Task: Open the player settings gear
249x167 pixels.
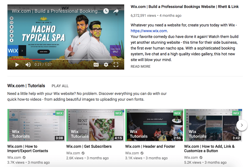Action: pyautogui.click(x=106, y=65)
